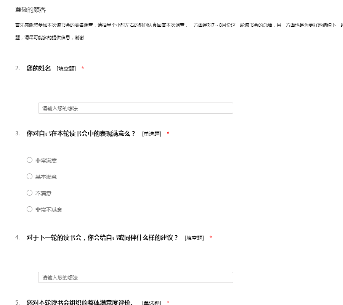The height and width of the screenshot is (305, 343).
Task: Click the red required asterisk on question 2
Action: coord(83,69)
